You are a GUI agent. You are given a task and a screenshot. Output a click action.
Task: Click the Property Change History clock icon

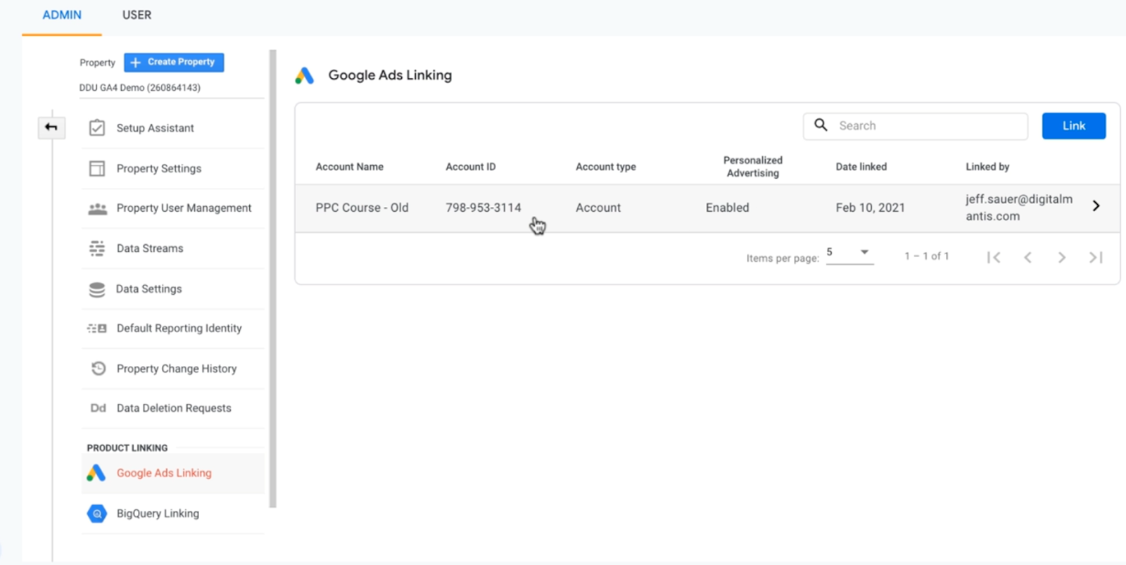(99, 369)
